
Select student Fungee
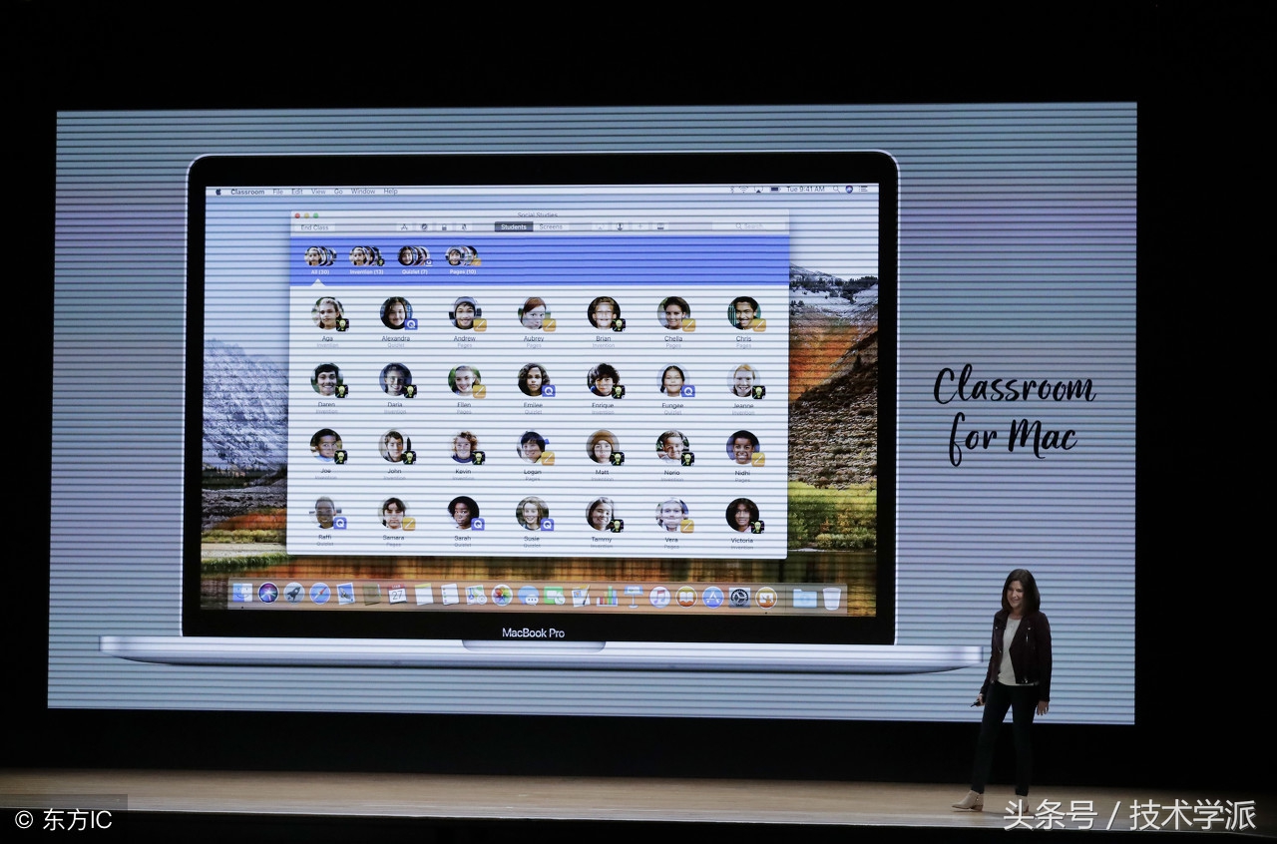[673, 387]
